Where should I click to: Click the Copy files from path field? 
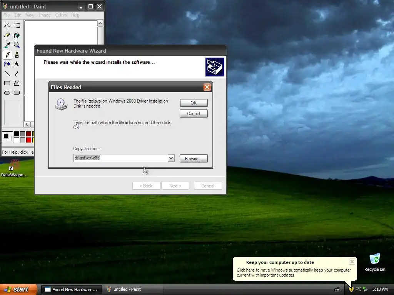(x=120, y=158)
